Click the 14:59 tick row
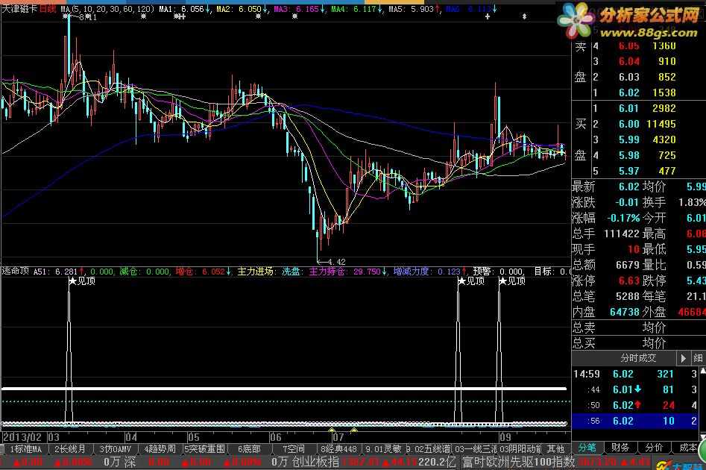 [635, 374]
